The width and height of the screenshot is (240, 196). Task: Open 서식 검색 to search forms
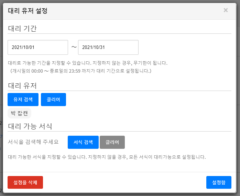[x=83, y=142]
